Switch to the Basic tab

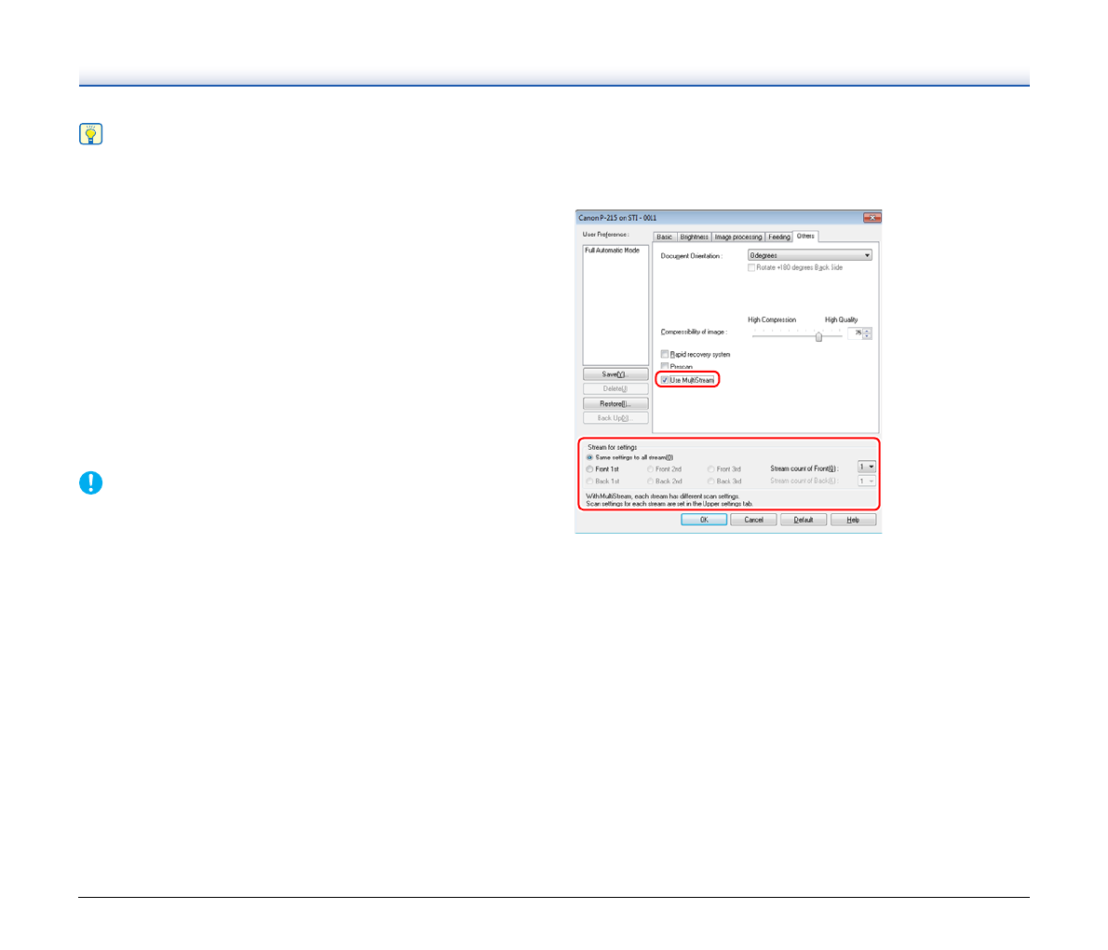(664, 237)
